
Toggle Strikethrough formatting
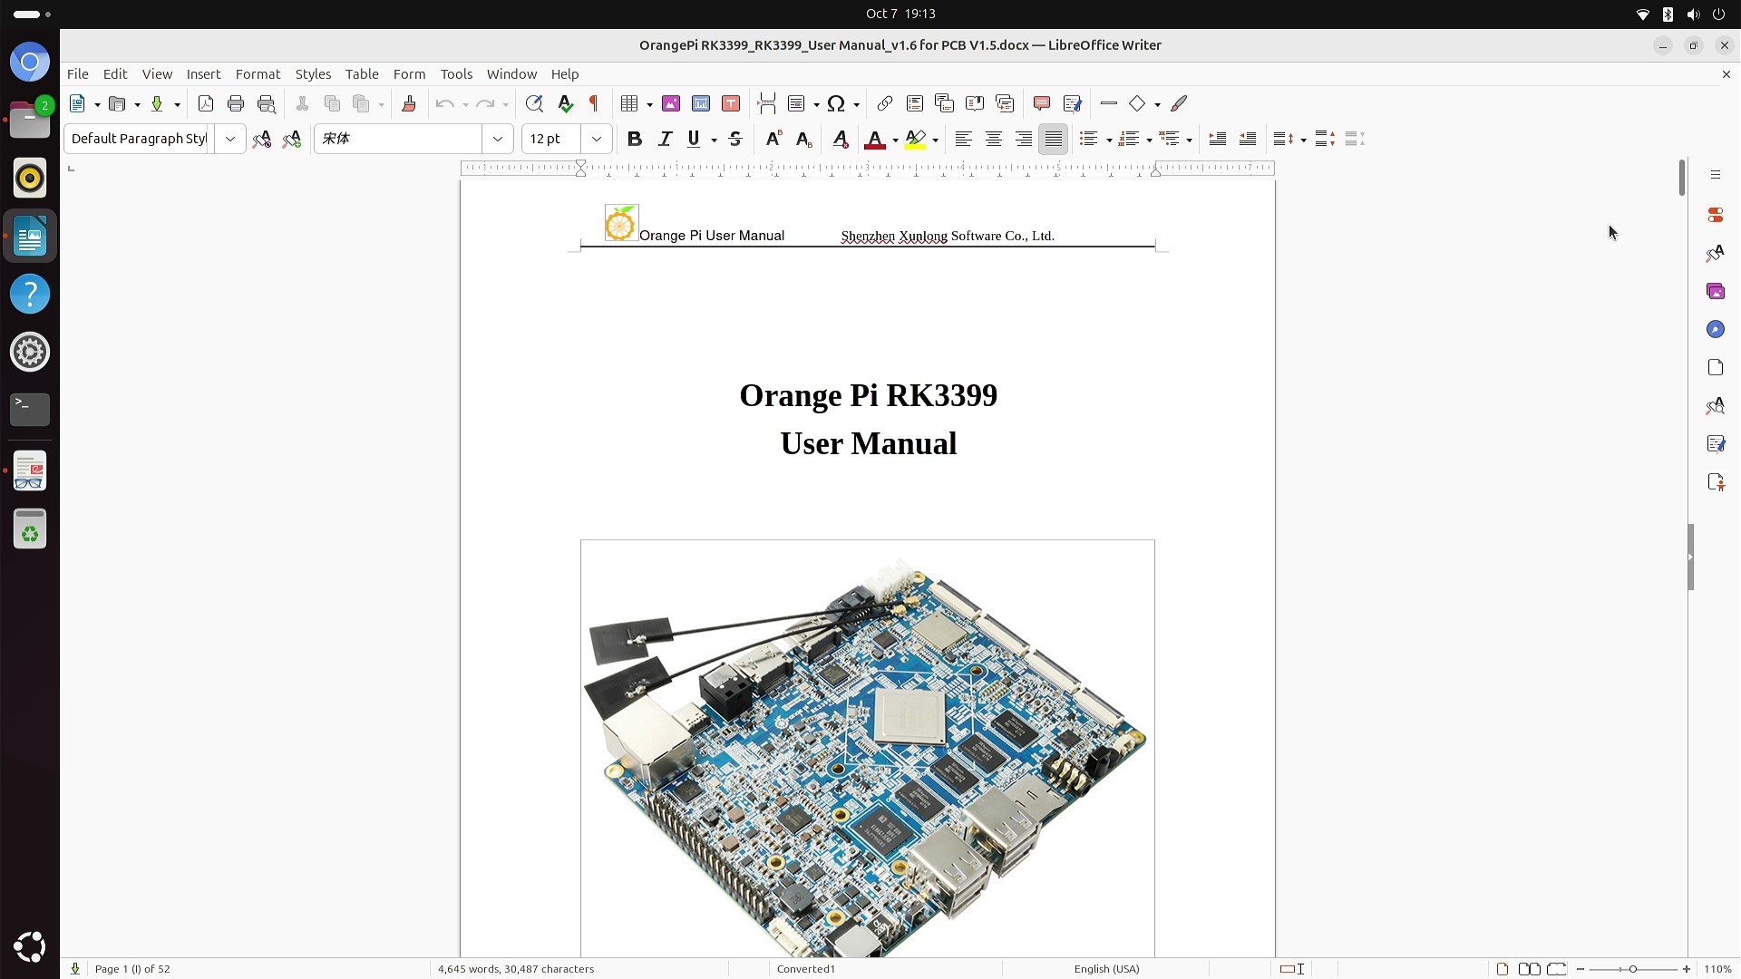(735, 139)
